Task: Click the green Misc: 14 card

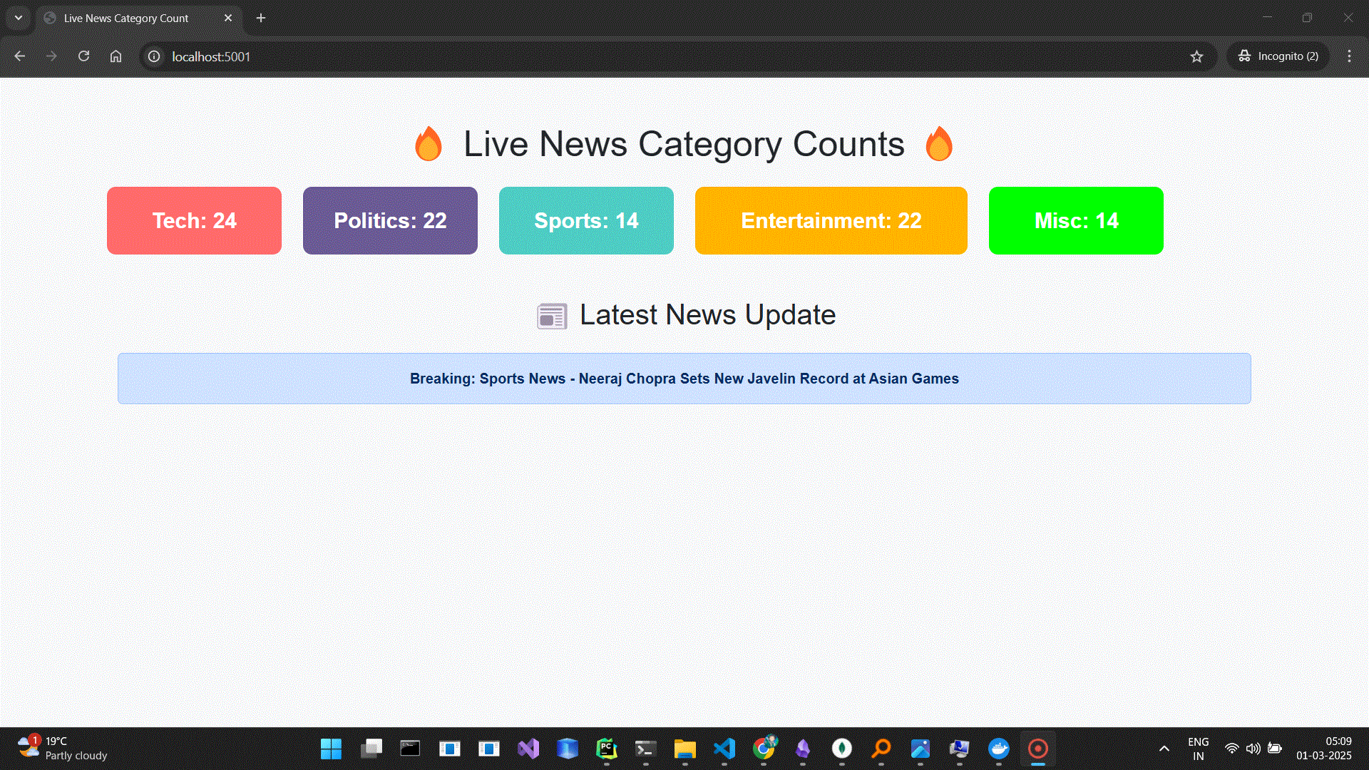Action: (x=1076, y=220)
